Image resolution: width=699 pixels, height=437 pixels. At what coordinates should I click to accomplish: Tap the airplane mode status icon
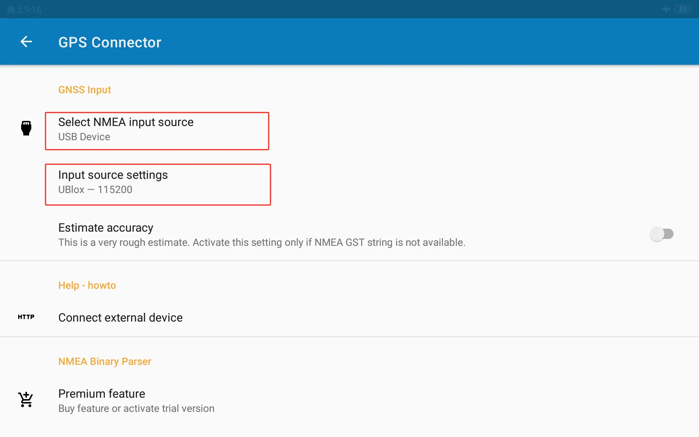point(666,9)
